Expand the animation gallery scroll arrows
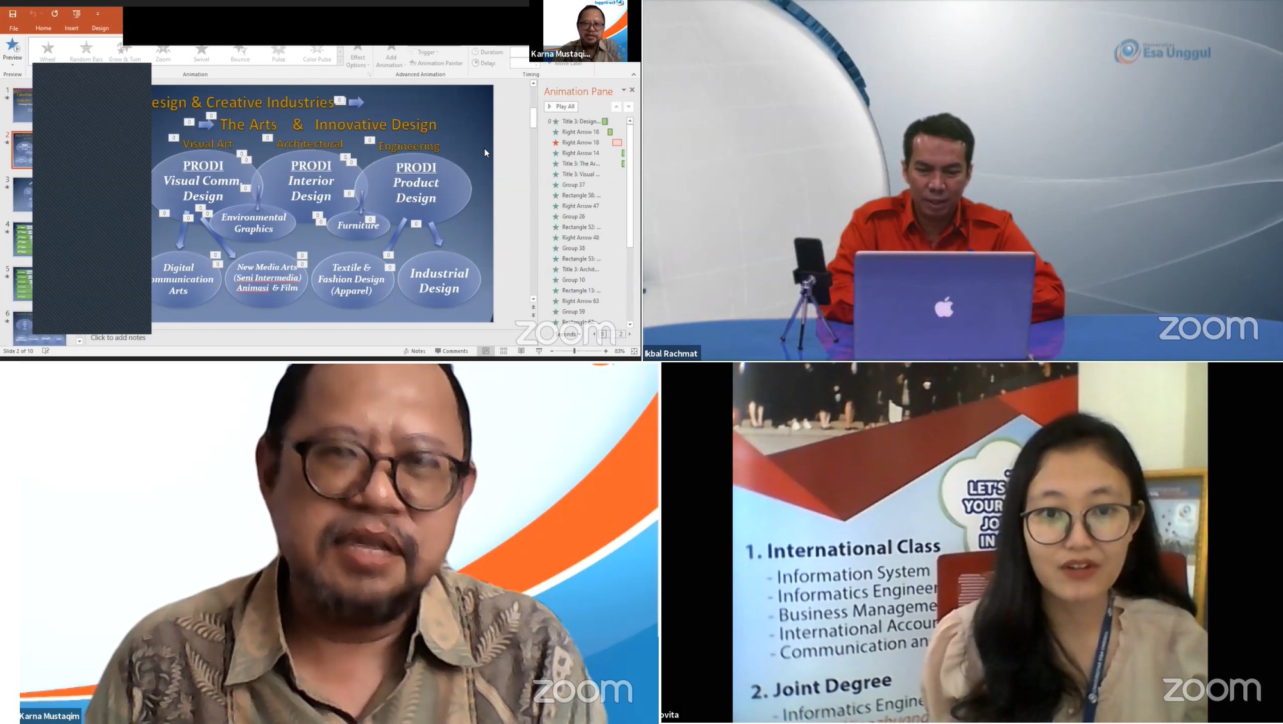1283x724 pixels. (340, 55)
